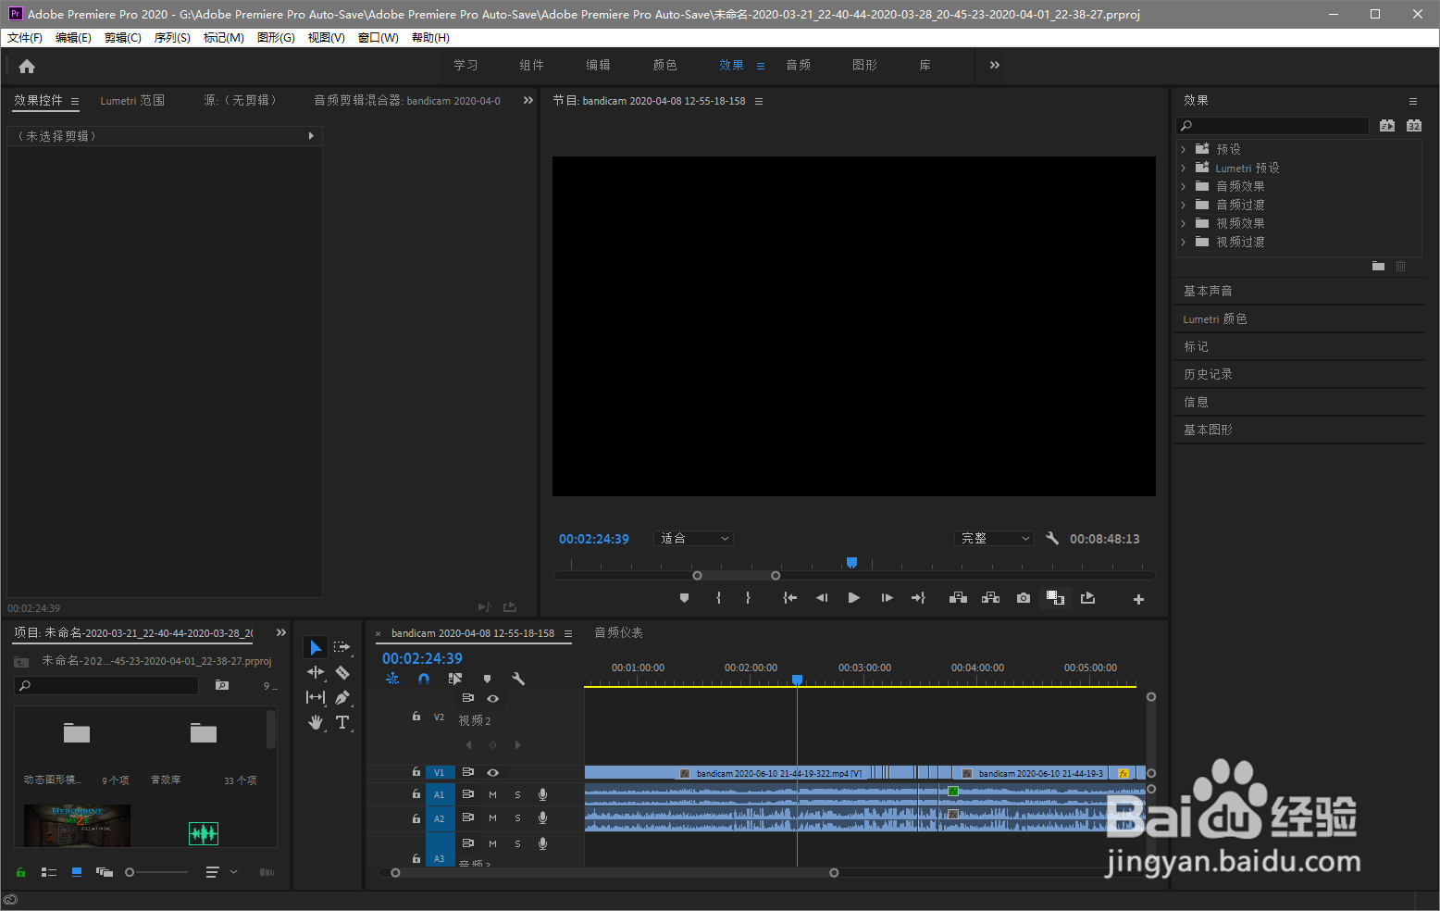This screenshot has width=1440, height=911.
Task: Expand the 预设 effects folder
Action: pyautogui.click(x=1183, y=149)
